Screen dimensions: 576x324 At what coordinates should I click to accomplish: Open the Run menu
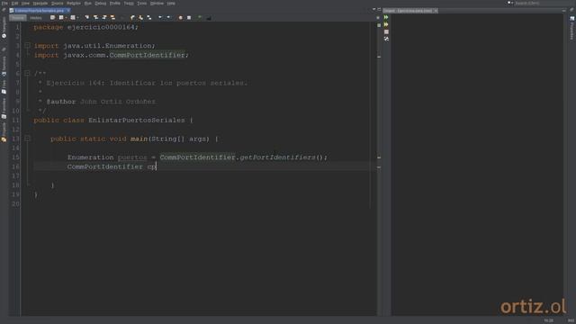pos(88,4)
